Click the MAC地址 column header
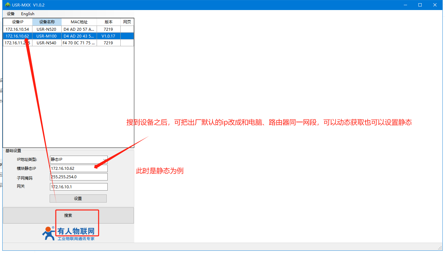445x253 pixels. click(x=79, y=22)
